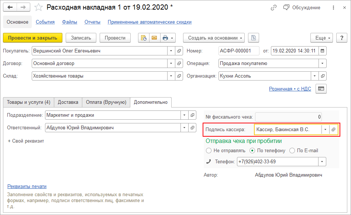Click document-with-clock icon in toolbar
Viewport: 351px width, 215px height.
pyautogui.click(x=144, y=38)
